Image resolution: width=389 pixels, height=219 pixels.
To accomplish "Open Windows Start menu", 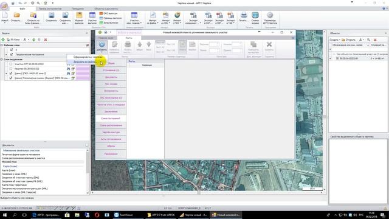I will 4,215.
